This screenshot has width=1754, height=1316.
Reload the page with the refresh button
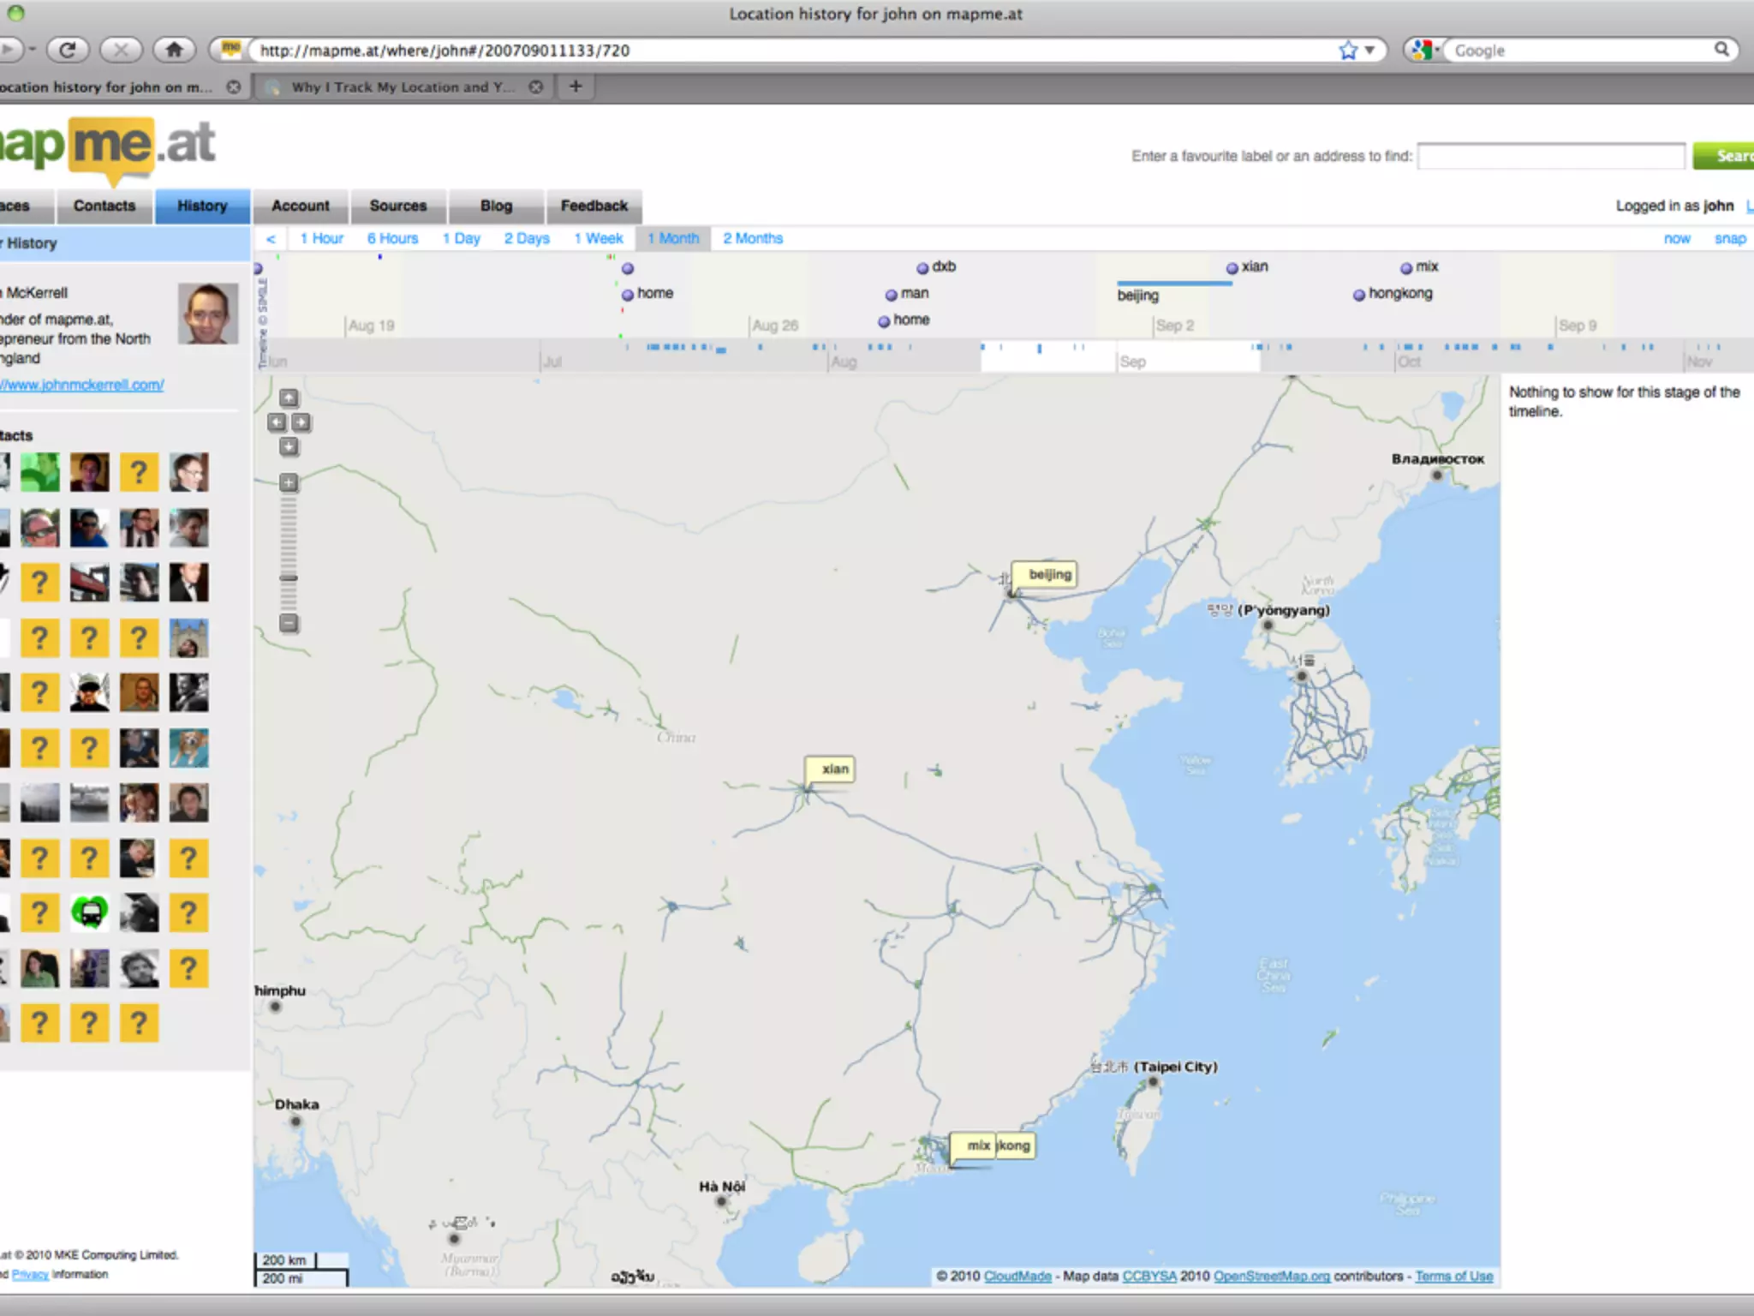pos(68,50)
